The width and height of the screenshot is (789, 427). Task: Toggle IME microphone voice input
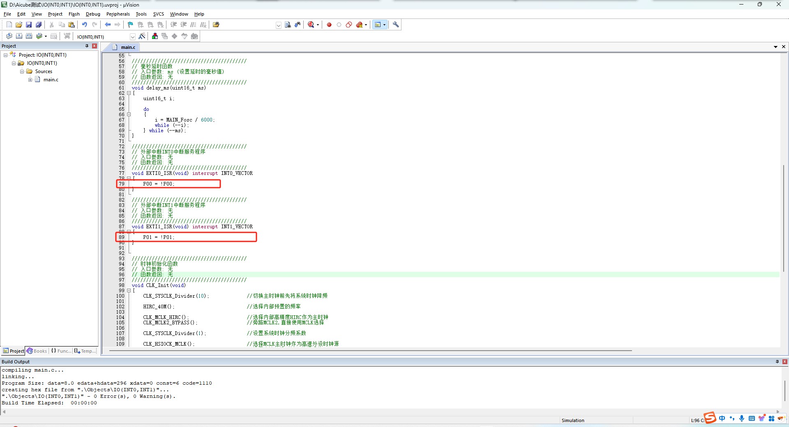742,418
